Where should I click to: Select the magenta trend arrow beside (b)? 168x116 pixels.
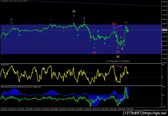tap(118, 27)
